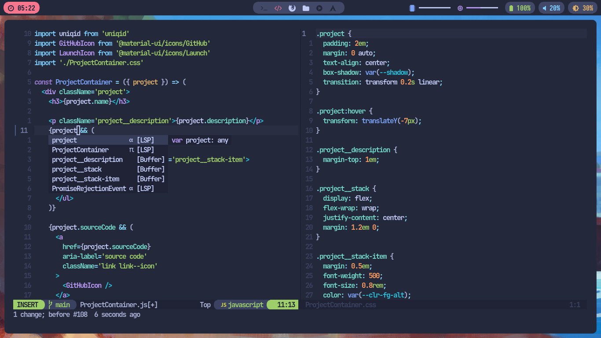The image size is (601, 338).
Task: Click the 'transition: transform 0.2s linear' line
Action: tap(383, 82)
